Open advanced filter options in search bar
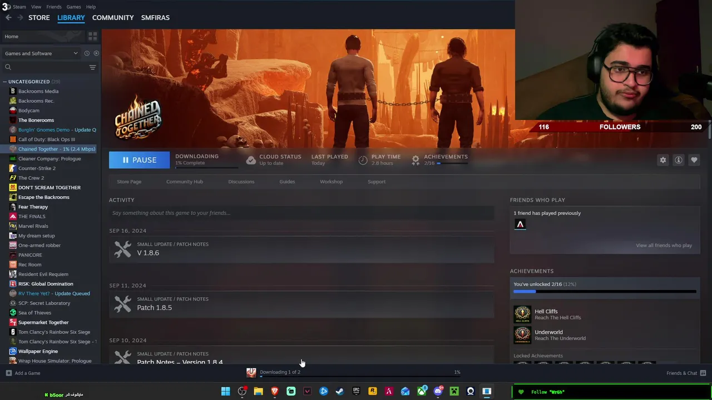 pos(92,67)
